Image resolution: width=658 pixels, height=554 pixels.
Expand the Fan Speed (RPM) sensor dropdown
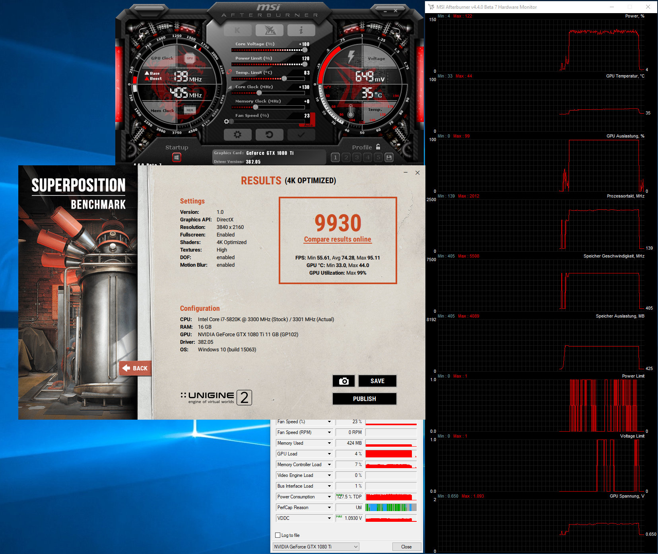point(329,432)
